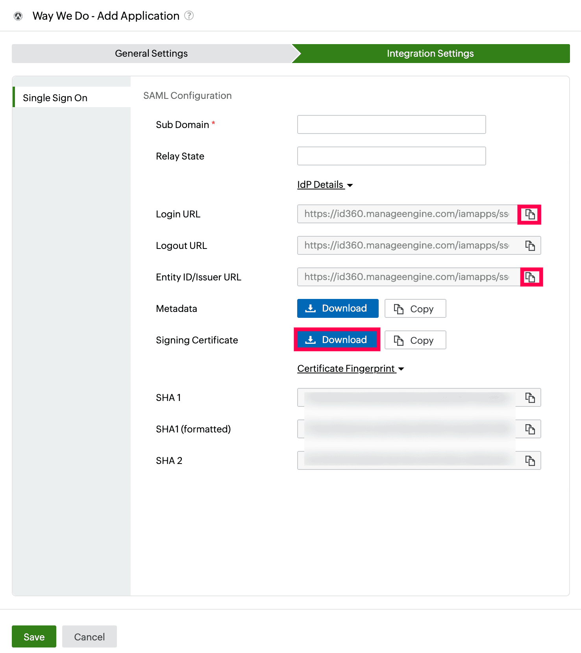Copy the SHA 1 fingerprint value
The image size is (581, 653).
[x=530, y=398]
